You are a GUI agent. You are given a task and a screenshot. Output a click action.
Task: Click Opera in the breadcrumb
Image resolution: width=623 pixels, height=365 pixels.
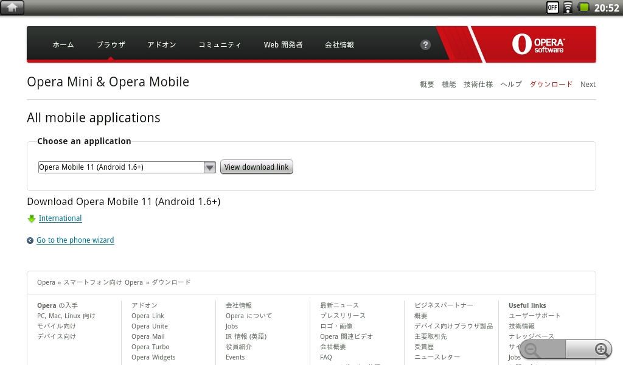coord(46,282)
